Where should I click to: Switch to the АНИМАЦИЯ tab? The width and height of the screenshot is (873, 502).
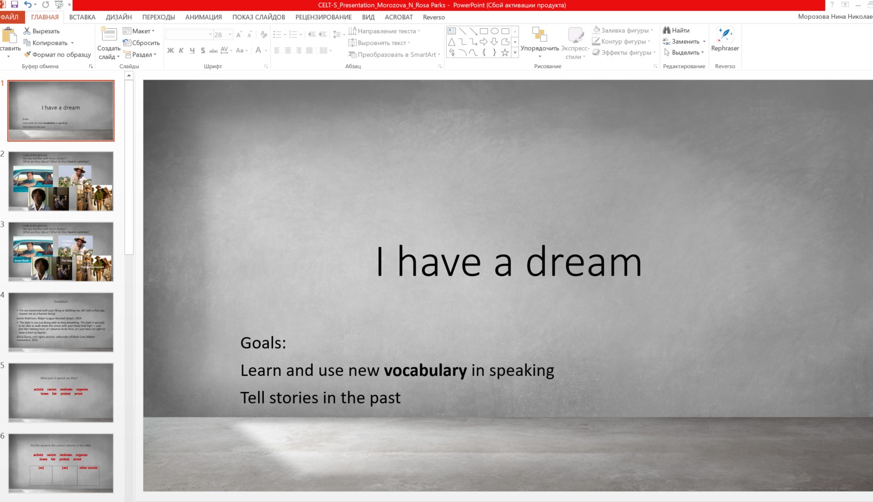click(203, 17)
